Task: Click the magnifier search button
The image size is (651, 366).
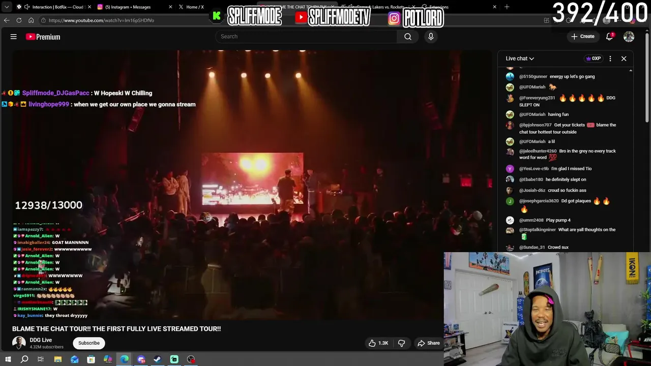Action: pos(407,37)
